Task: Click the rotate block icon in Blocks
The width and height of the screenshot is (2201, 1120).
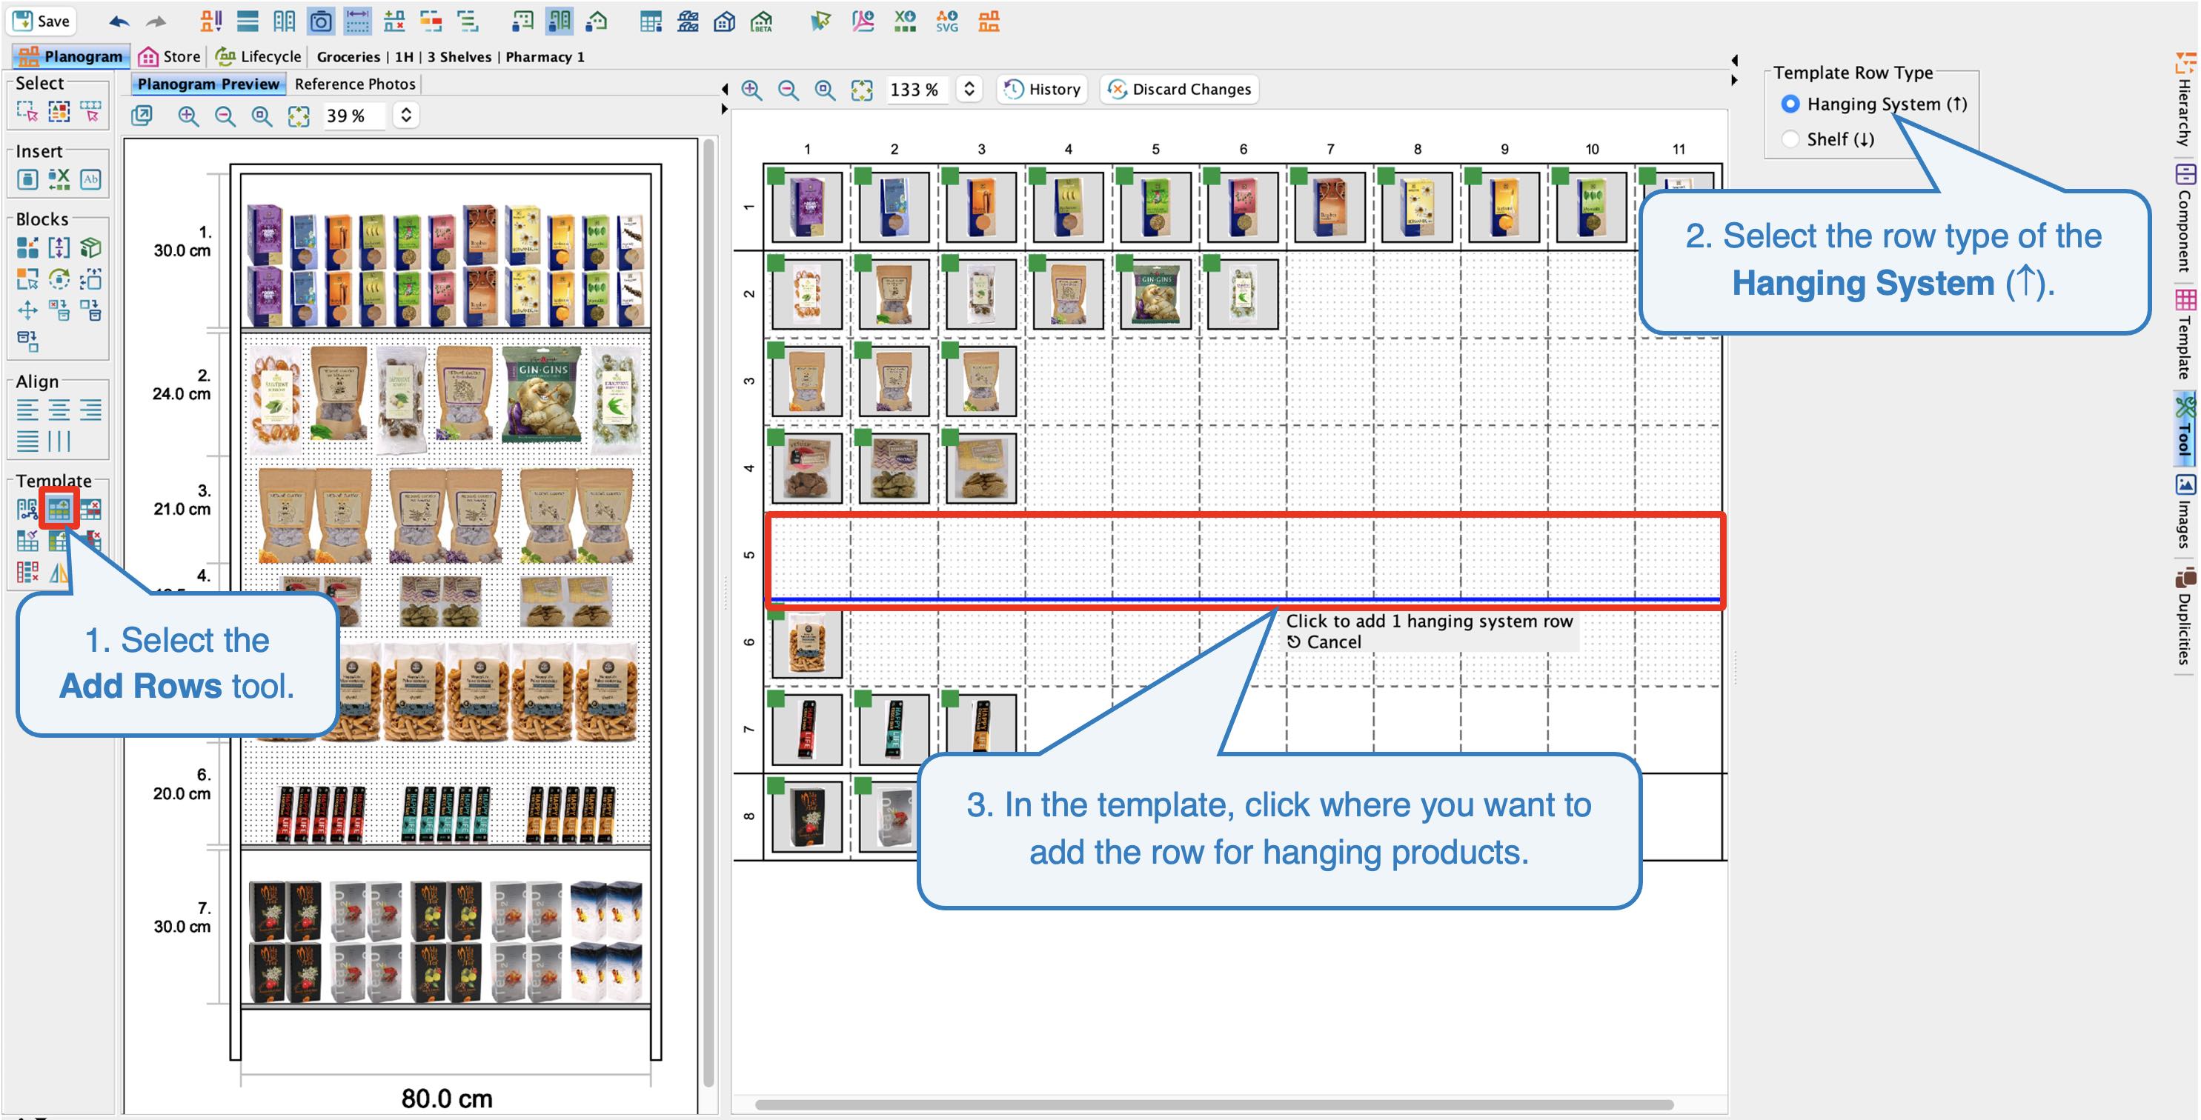Action: click(x=59, y=279)
